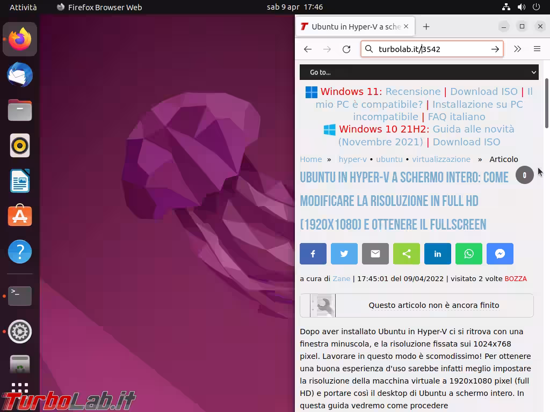Share via Facebook Messenger icon

click(500, 254)
